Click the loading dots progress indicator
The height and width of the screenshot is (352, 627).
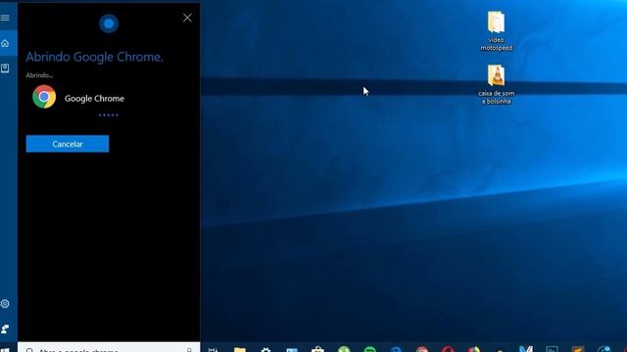[109, 115]
